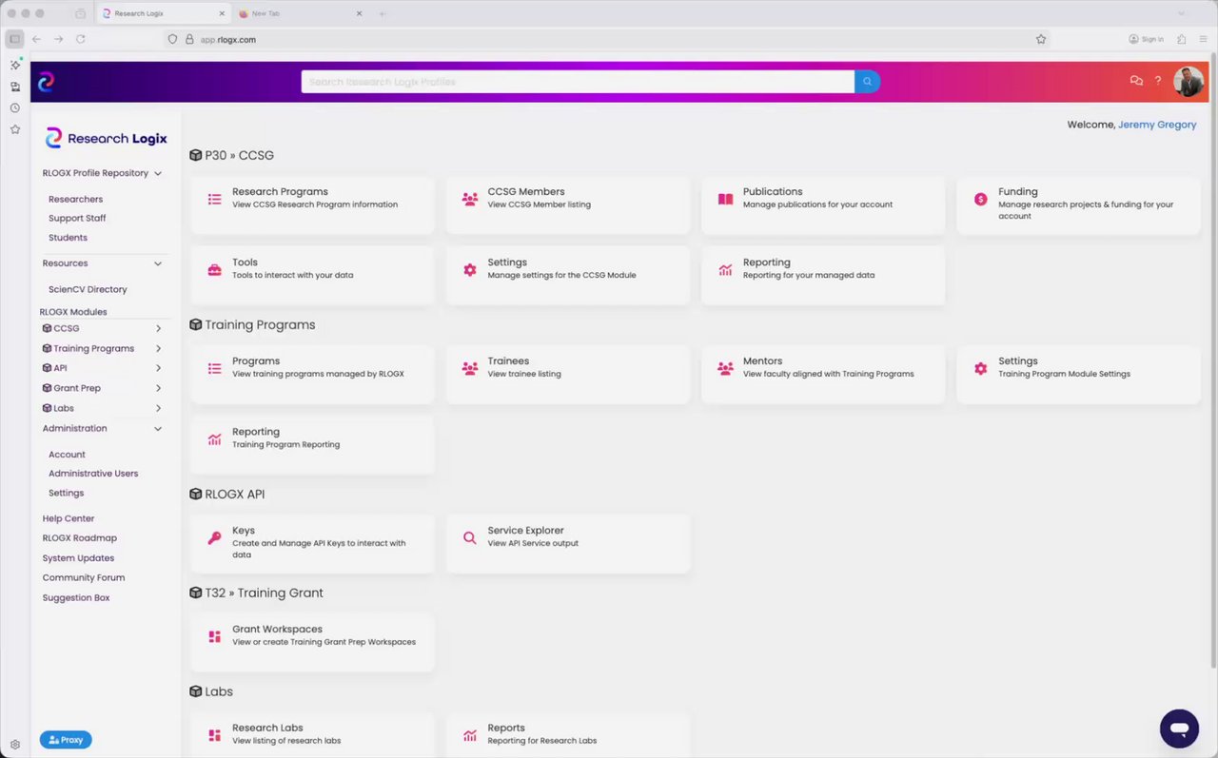The image size is (1218, 758).
Task: Open the Suggestion Box link
Action: coord(76,597)
